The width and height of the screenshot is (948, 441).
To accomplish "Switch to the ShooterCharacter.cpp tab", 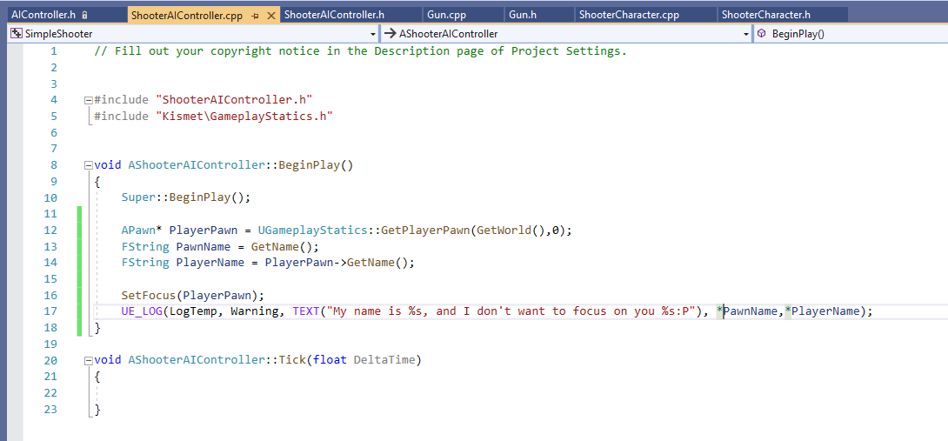I will pyautogui.click(x=630, y=15).
